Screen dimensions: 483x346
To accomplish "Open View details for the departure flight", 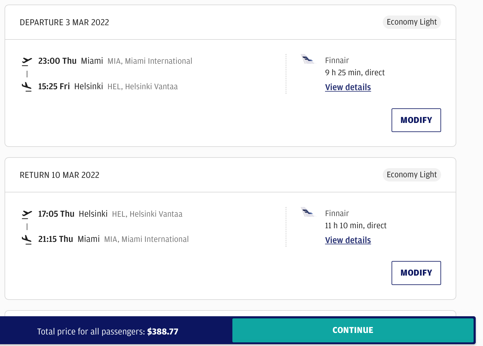I will 348,87.
